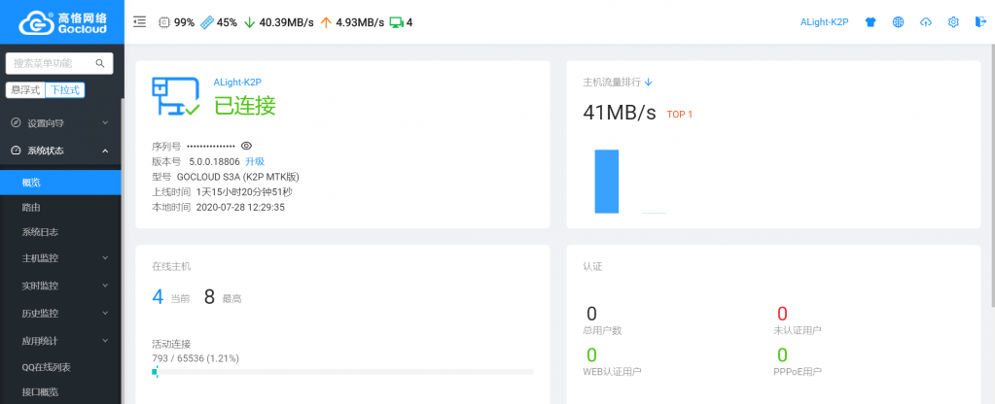Click the ALight-K2P link in header

(x=824, y=22)
